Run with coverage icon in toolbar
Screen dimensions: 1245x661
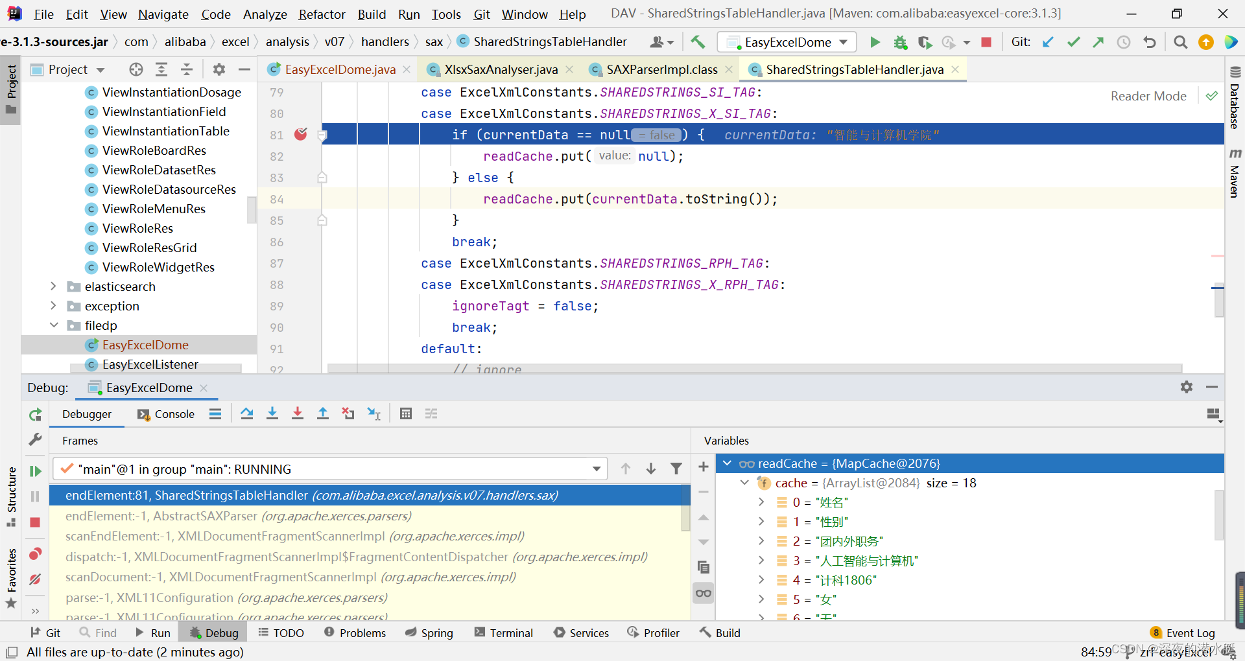(925, 42)
